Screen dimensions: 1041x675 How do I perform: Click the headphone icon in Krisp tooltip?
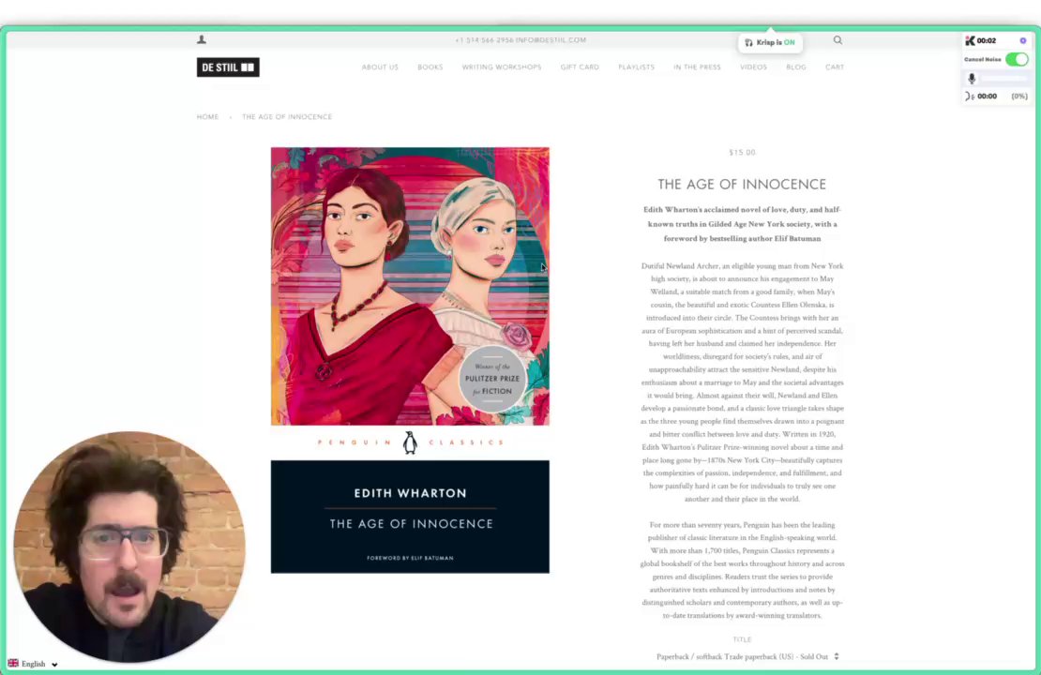click(749, 42)
